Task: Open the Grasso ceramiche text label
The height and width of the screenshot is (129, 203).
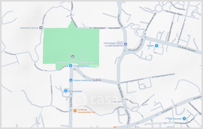Action: [82, 80]
